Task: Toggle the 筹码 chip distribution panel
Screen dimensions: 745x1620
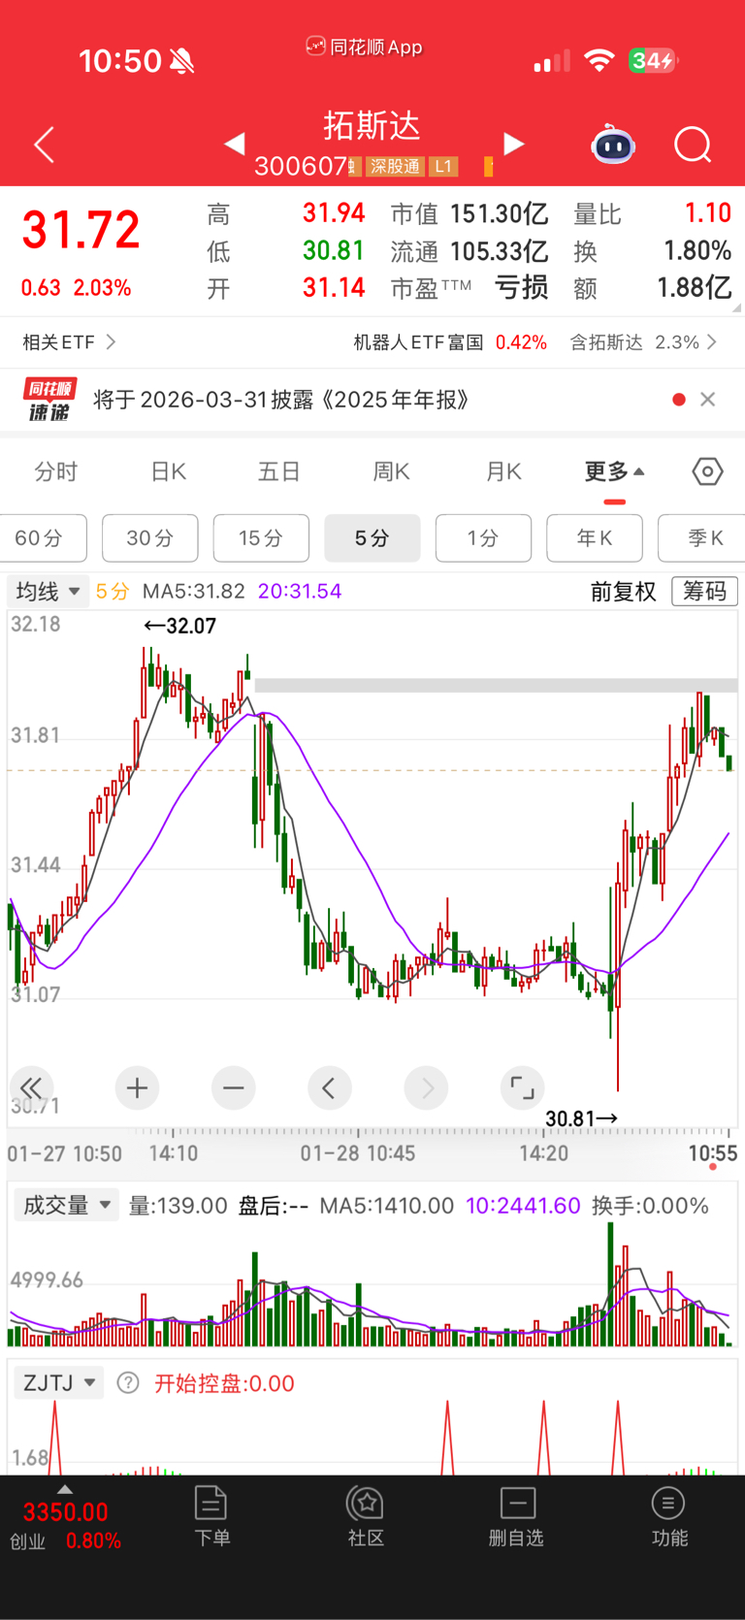Action: click(705, 591)
